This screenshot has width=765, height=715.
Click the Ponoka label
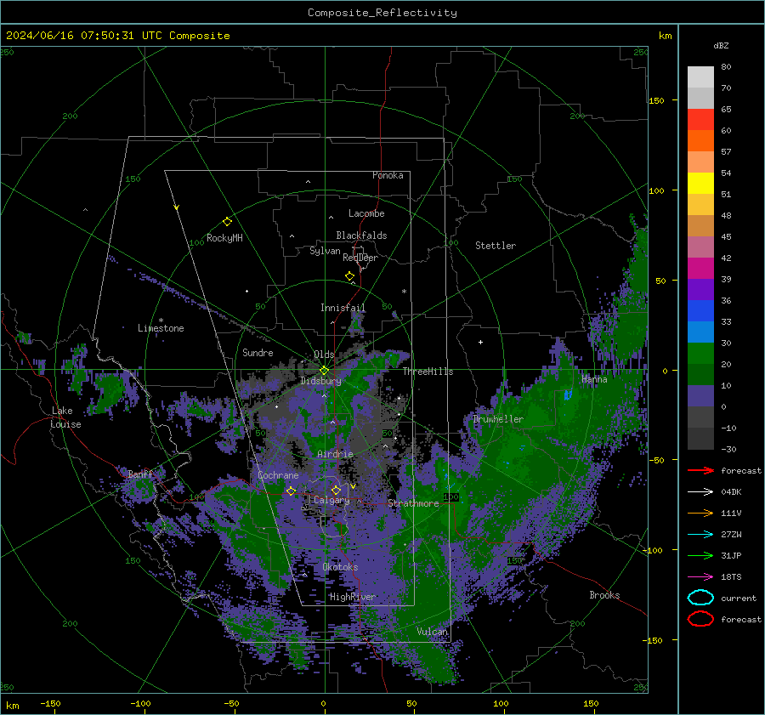coord(388,175)
